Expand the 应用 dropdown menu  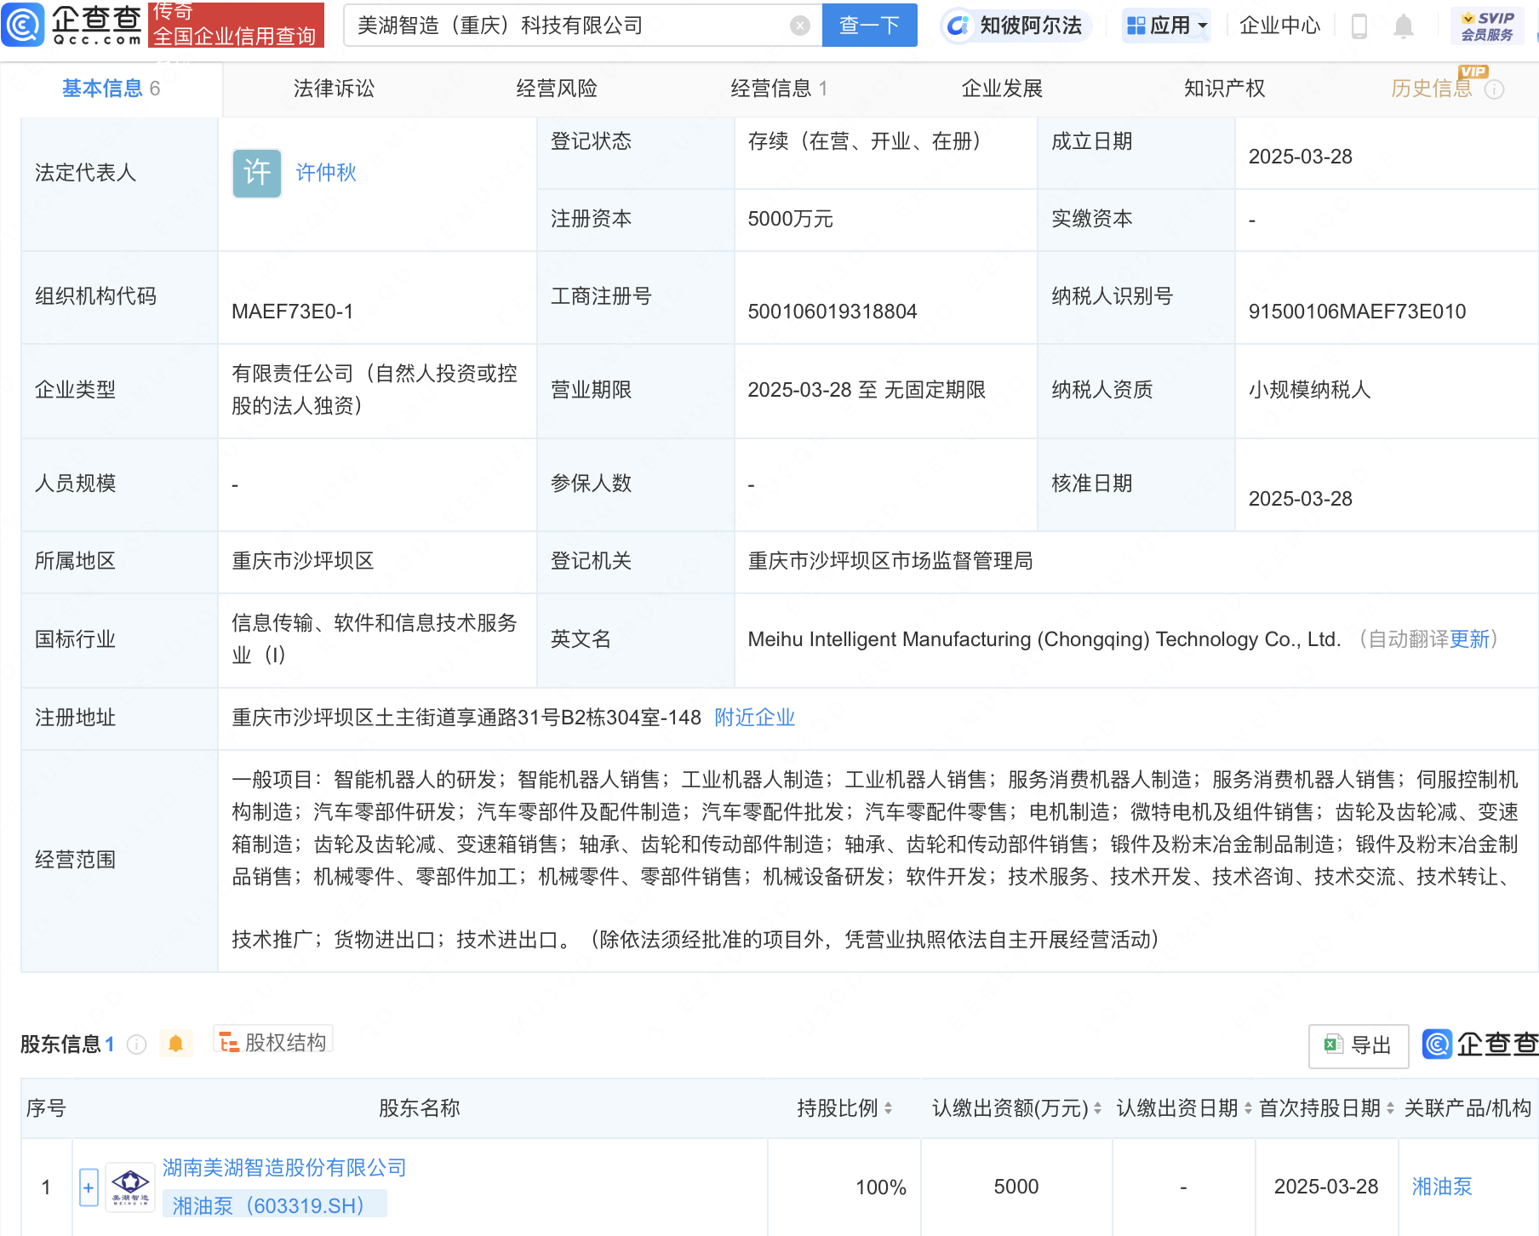pos(1166,26)
